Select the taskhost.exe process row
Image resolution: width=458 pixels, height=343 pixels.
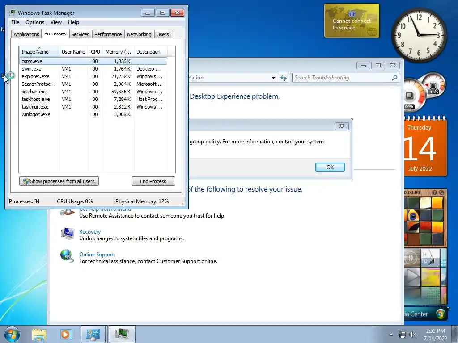coord(93,99)
